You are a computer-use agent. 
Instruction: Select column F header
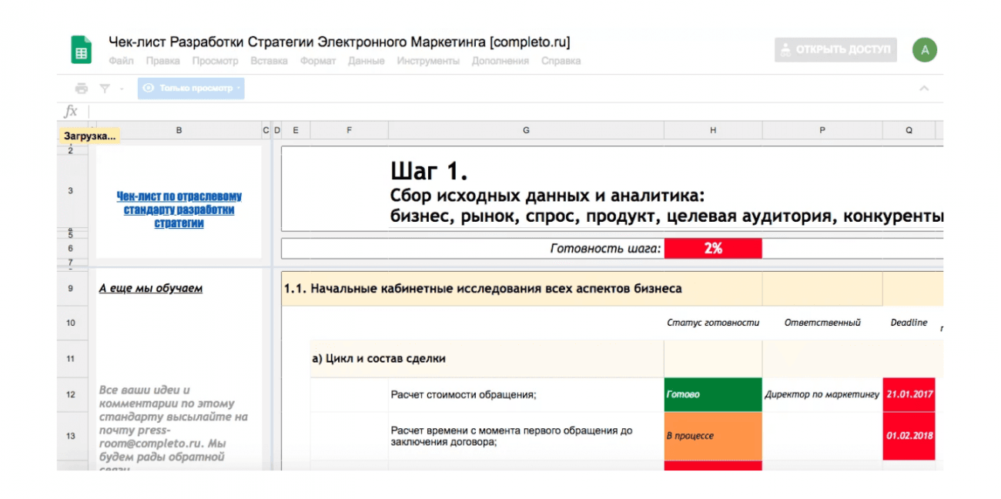point(349,130)
